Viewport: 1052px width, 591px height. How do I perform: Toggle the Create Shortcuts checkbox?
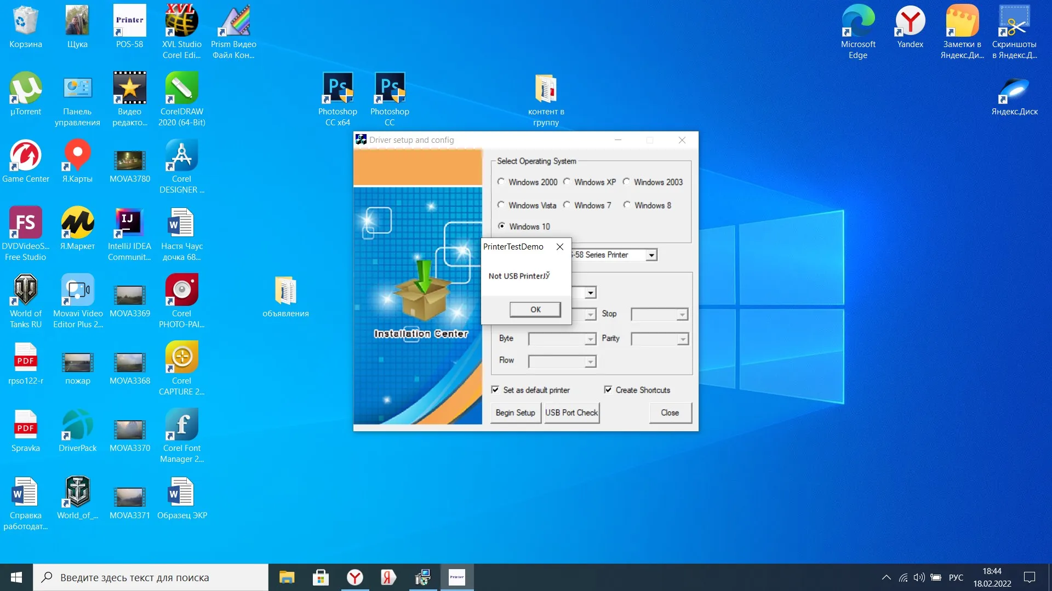point(608,390)
